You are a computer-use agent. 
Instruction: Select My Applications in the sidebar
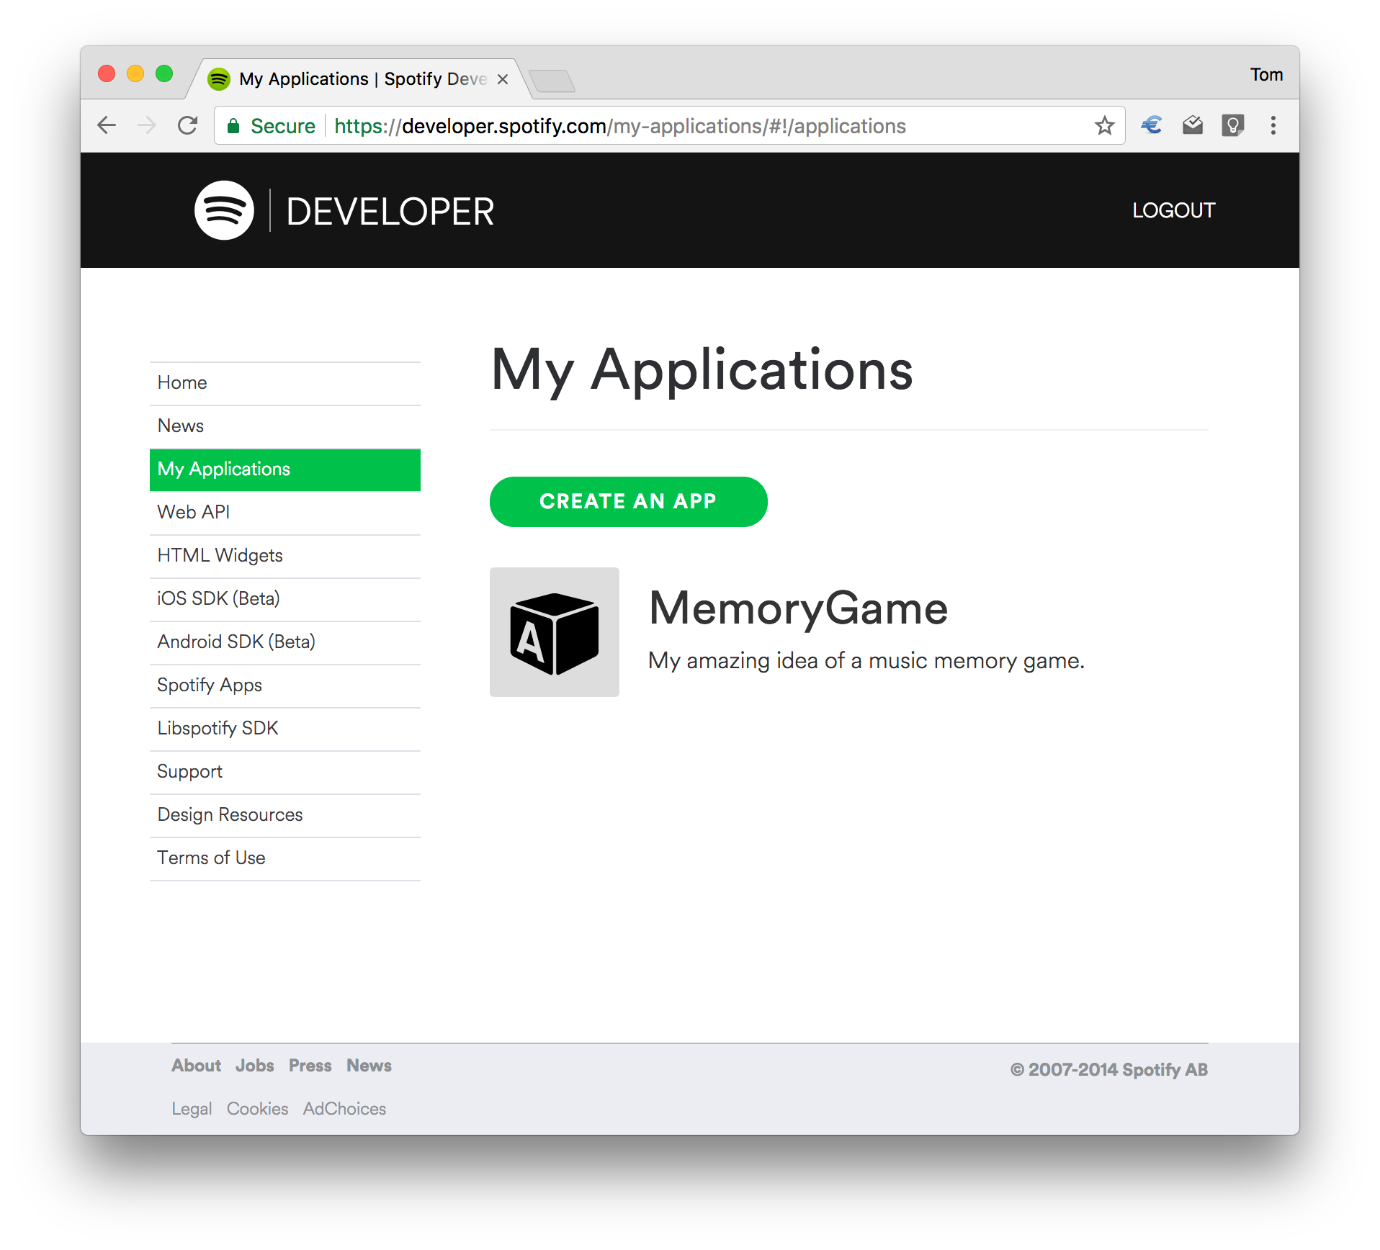click(x=285, y=469)
